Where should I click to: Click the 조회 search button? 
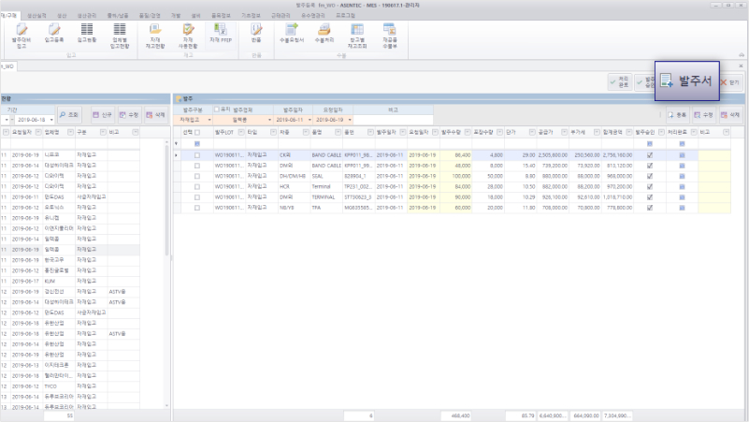coord(69,115)
